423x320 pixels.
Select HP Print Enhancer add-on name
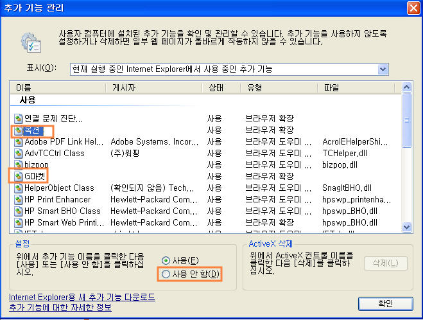(58, 200)
